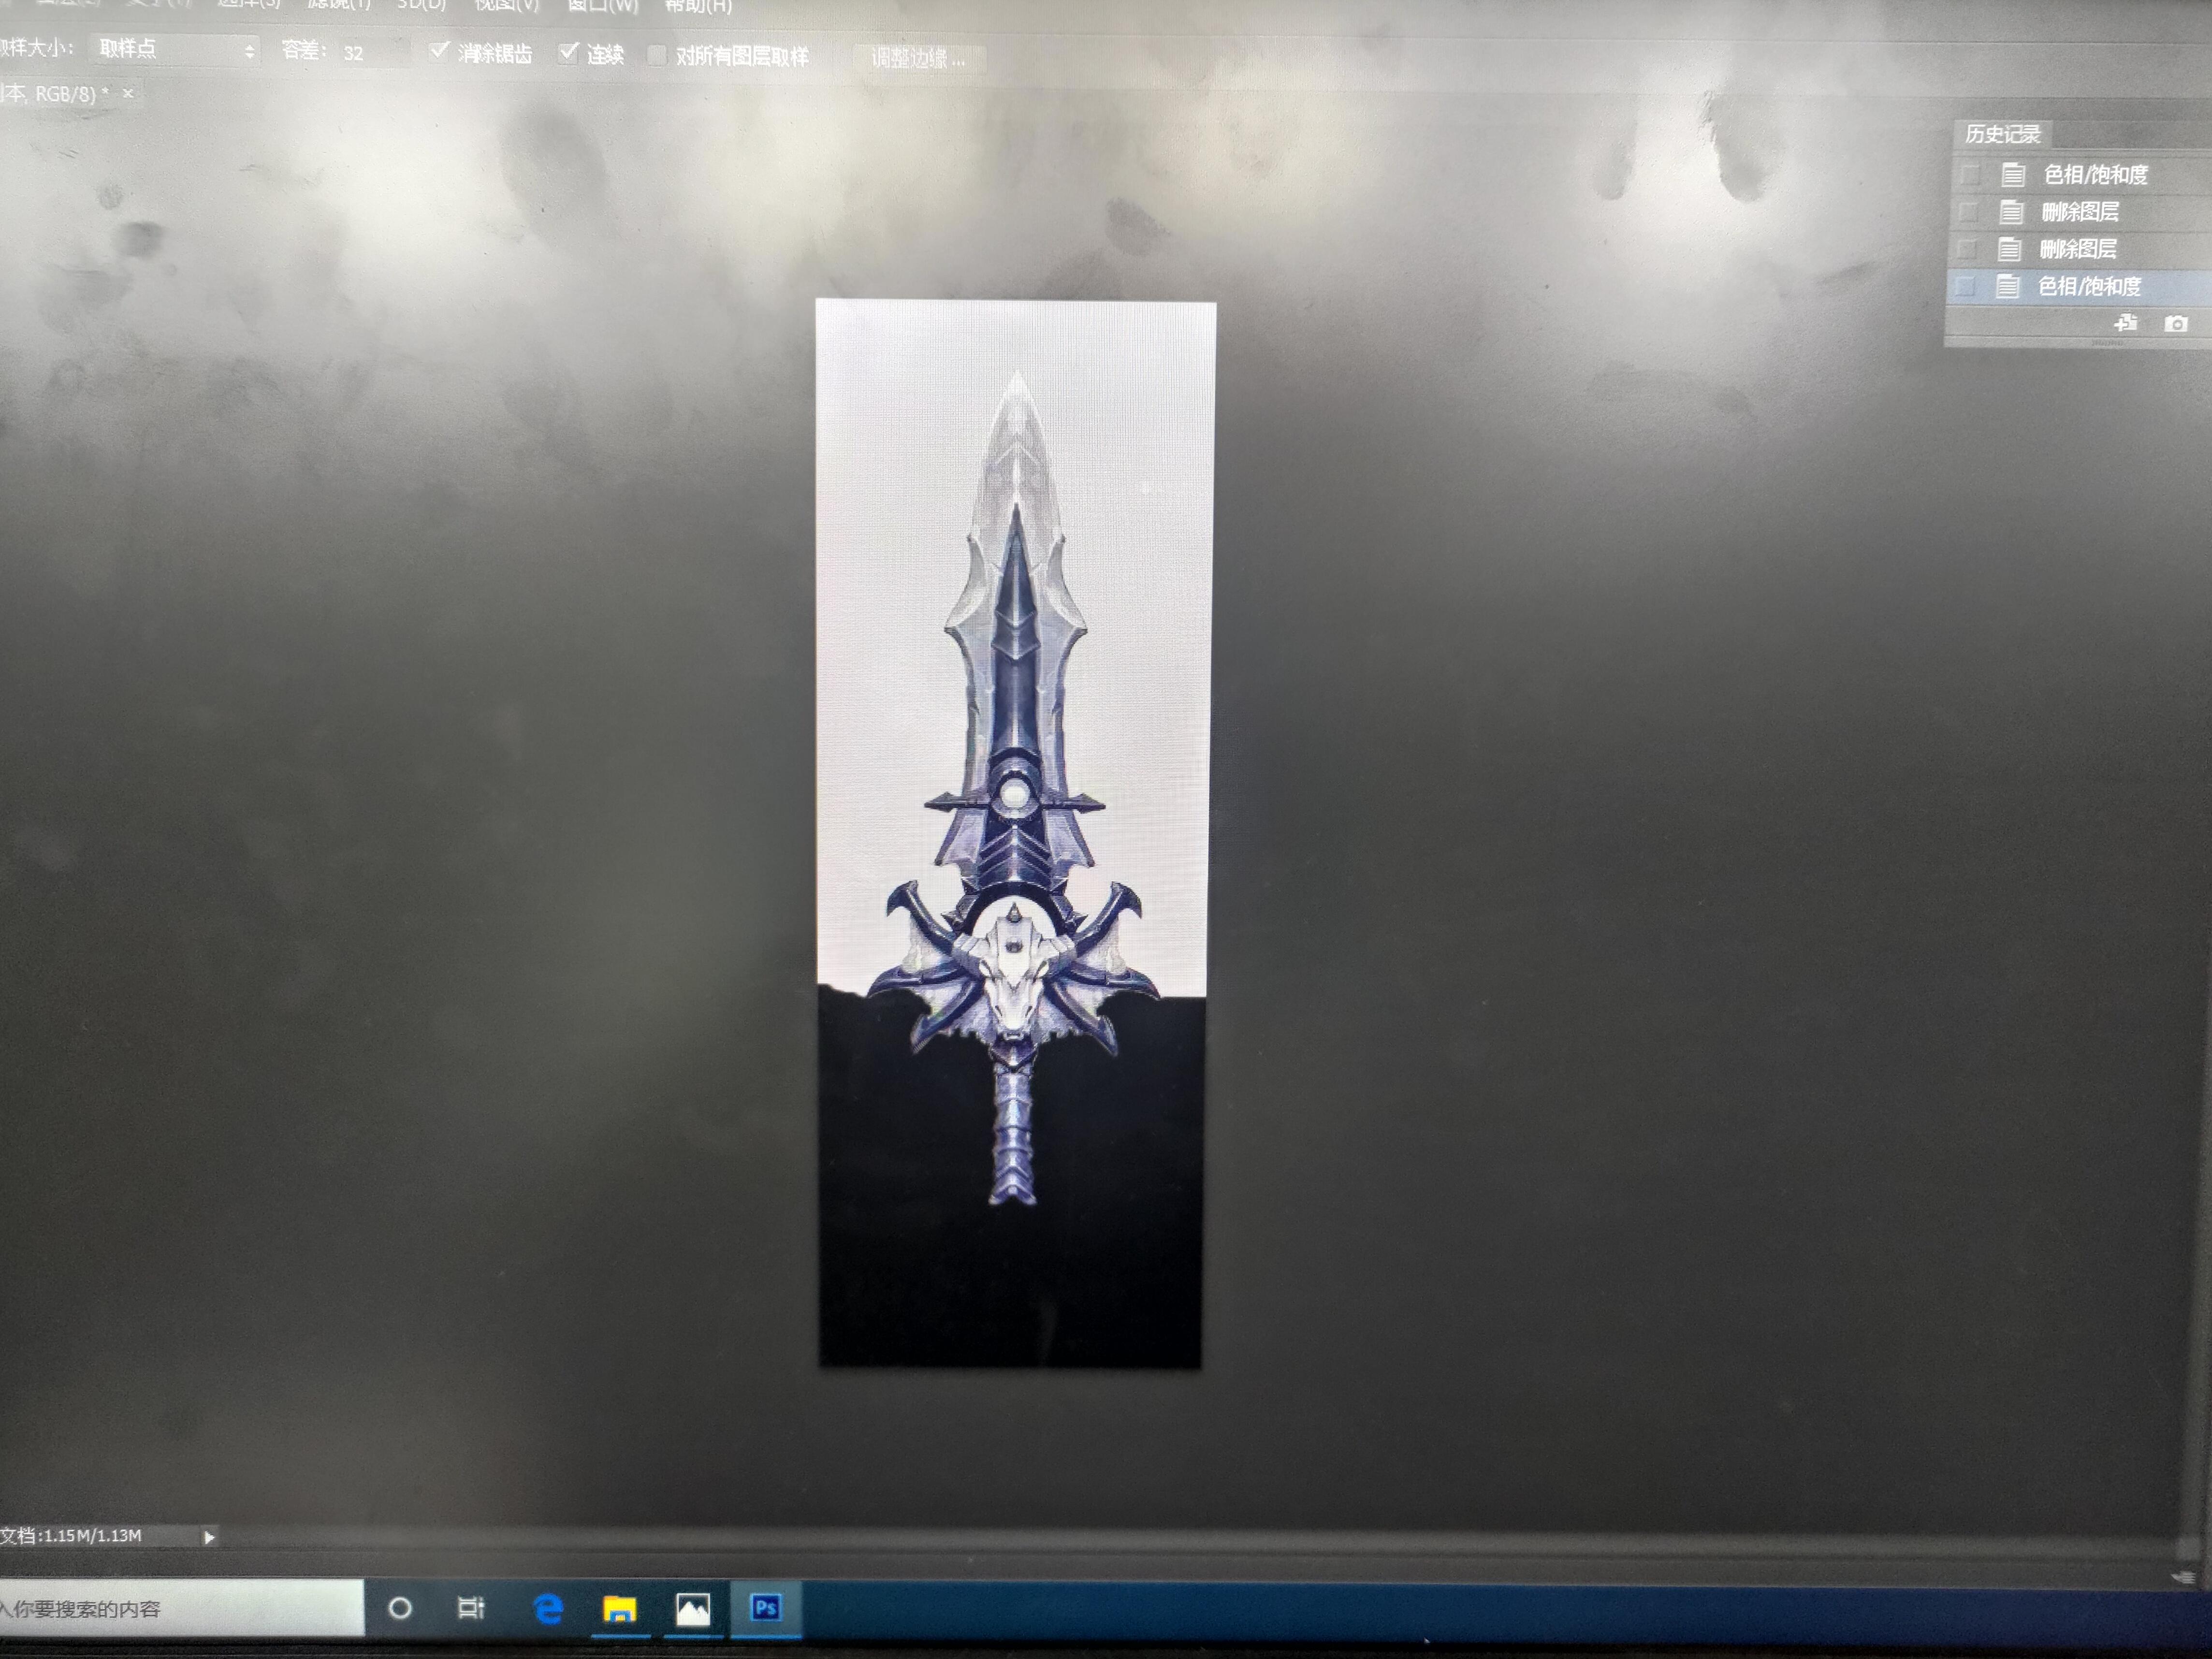
Task: Create new document from current state icon
Action: tap(2125, 323)
